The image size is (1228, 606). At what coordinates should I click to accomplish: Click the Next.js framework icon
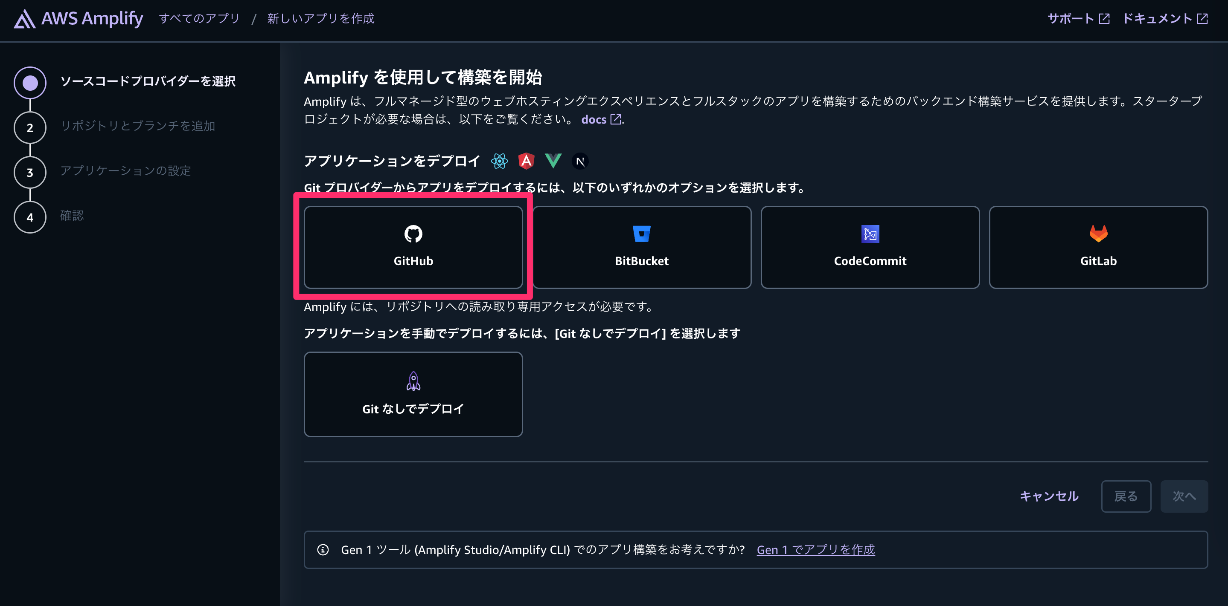(580, 162)
